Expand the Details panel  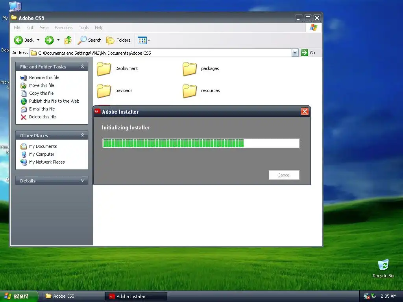click(x=83, y=180)
